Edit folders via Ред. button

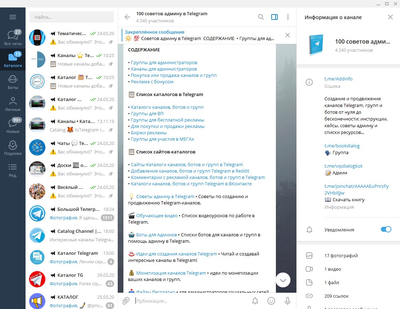pos(13,170)
